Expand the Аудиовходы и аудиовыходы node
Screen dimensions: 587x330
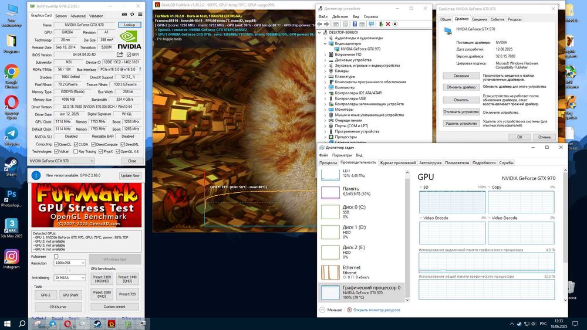click(325, 38)
